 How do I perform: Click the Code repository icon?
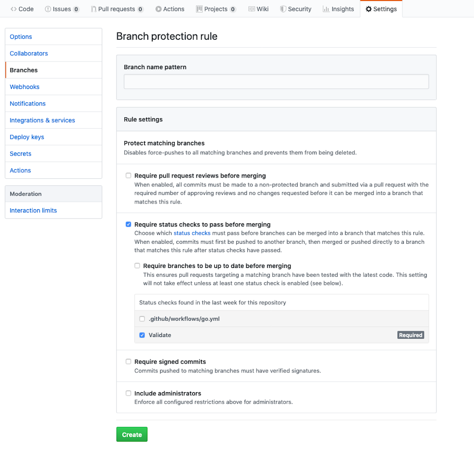[x=13, y=9]
